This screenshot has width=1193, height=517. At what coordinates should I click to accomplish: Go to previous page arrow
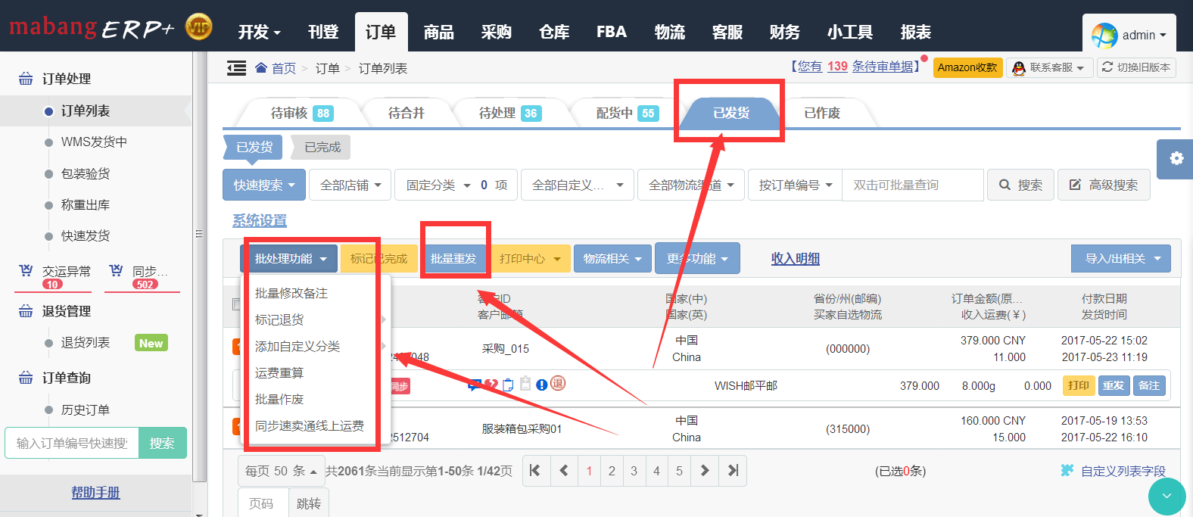click(564, 471)
